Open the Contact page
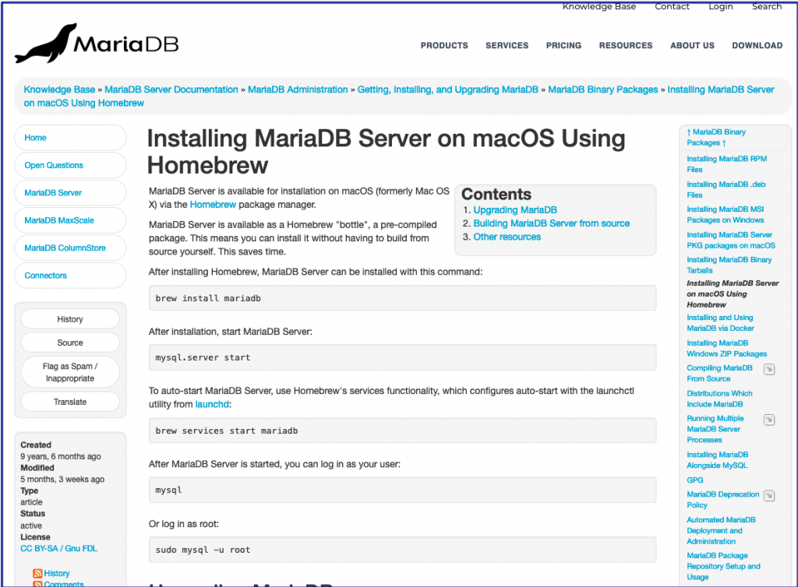The height and width of the screenshot is (587, 798). click(x=672, y=6)
